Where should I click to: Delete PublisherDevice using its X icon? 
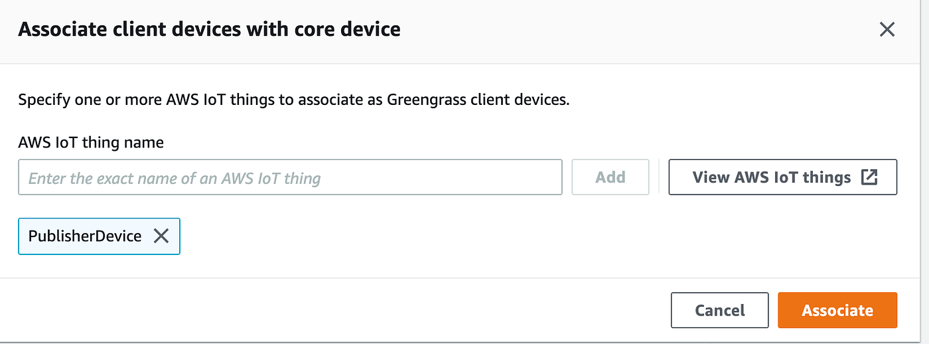pos(161,236)
